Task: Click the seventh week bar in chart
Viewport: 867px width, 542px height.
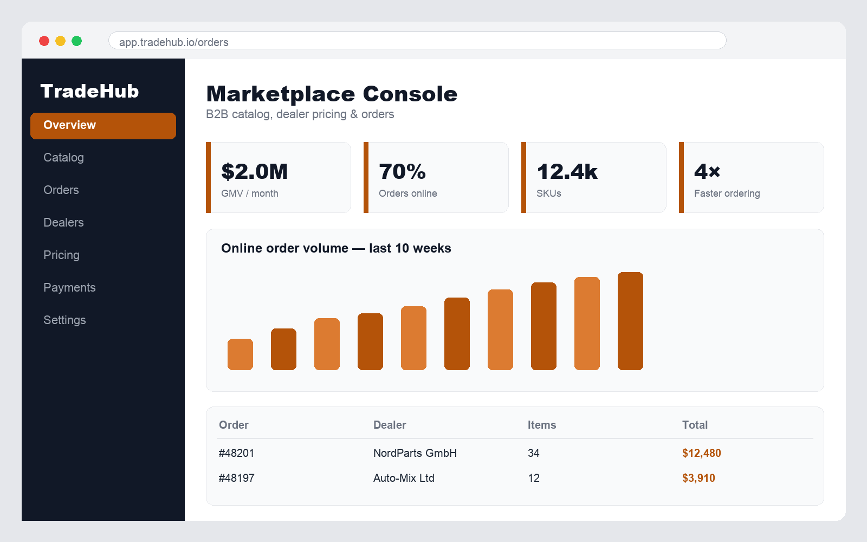Action: [501, 330]
